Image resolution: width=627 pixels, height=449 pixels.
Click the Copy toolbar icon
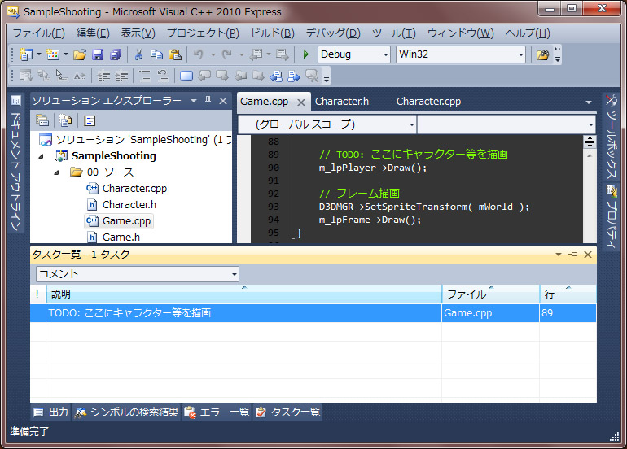point(156,54)
